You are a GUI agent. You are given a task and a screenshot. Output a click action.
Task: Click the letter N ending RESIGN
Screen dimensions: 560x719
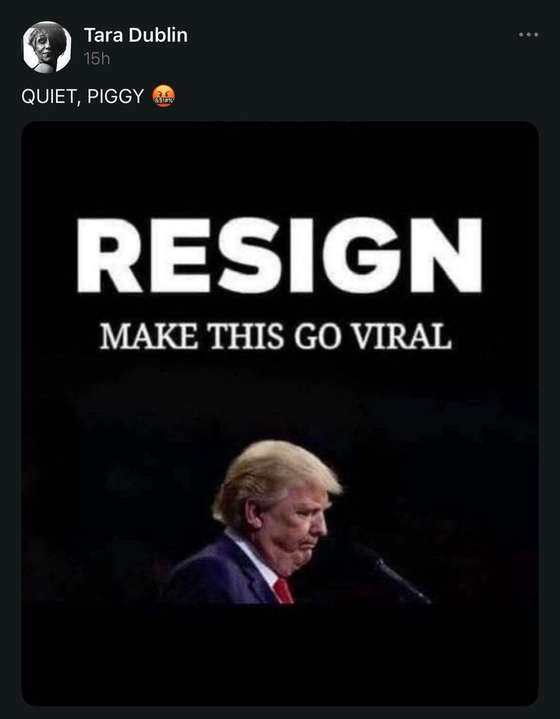point(446,255)
